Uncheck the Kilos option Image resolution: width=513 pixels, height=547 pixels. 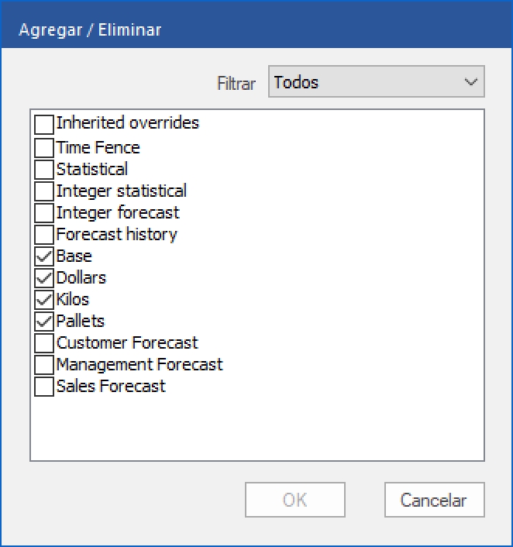(44, 300)
